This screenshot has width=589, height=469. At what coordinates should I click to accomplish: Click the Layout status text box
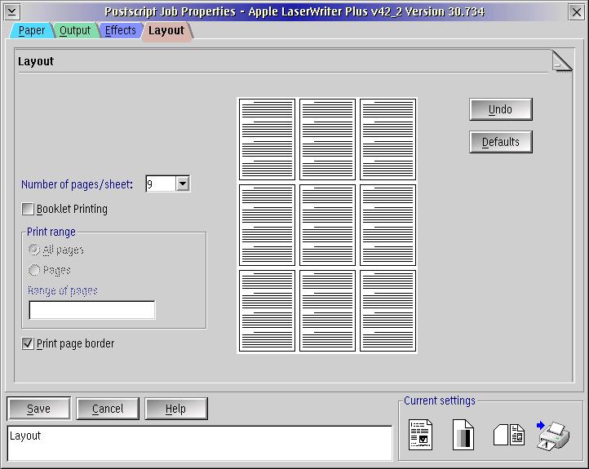click(x=200, y=444)
